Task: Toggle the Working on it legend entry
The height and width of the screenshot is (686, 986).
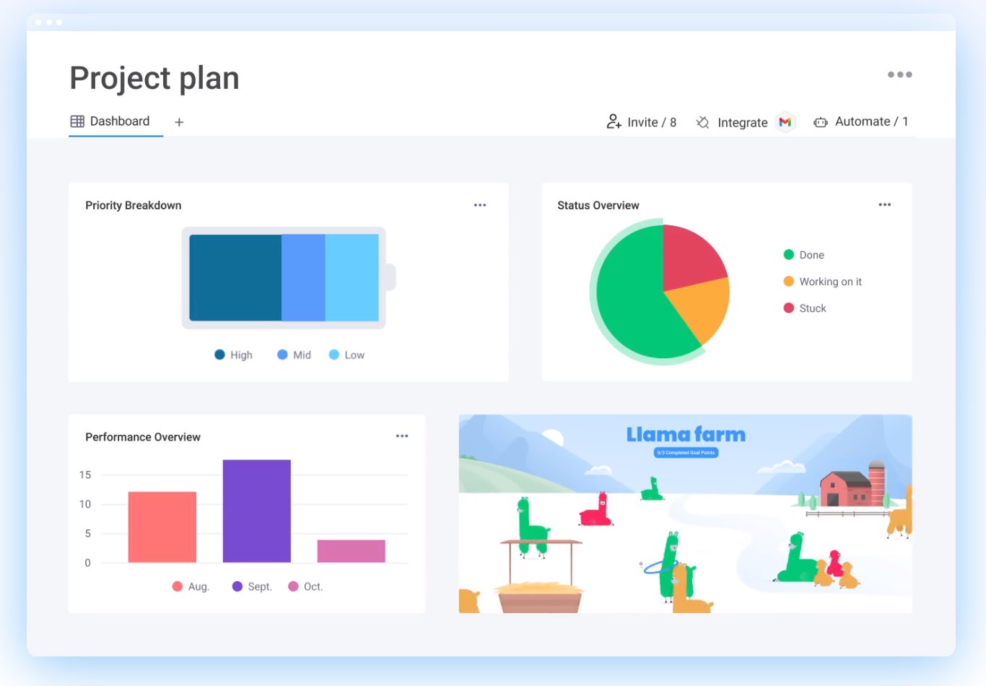Action: [x=823, y=282]
